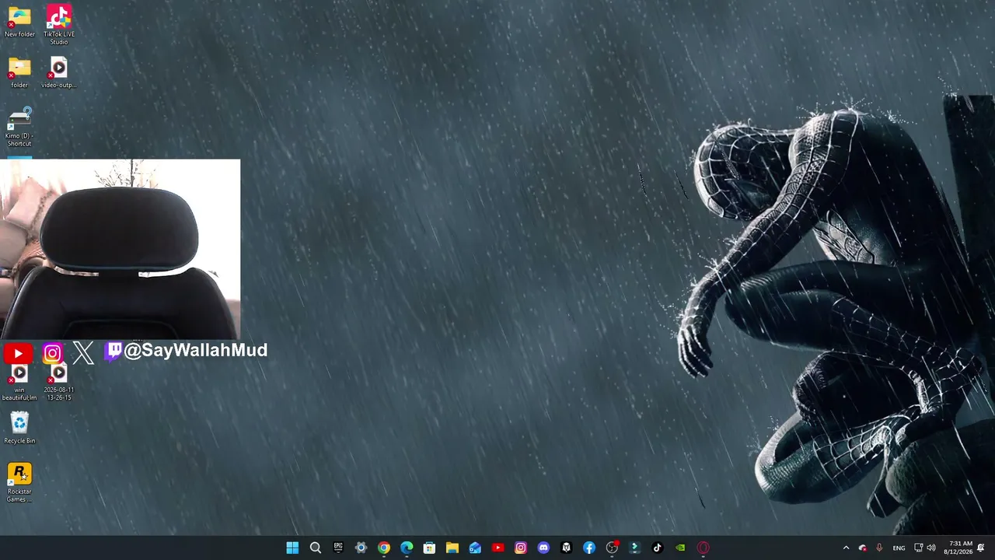Open the YouTube taskbar shortcut
Image resolution: width=995 pixels, height=560 pixels.
click(497, 548)
